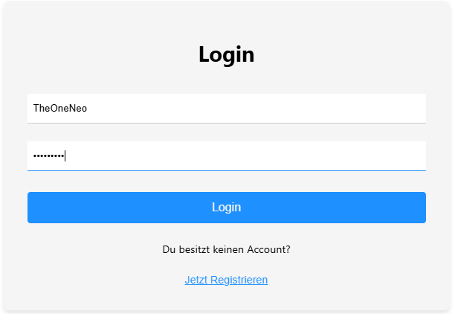
Task: Go to registration via Jetzt Registrieren
Action: [226, 280]
